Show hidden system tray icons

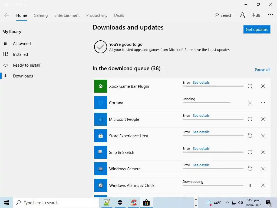pos(227,203)
